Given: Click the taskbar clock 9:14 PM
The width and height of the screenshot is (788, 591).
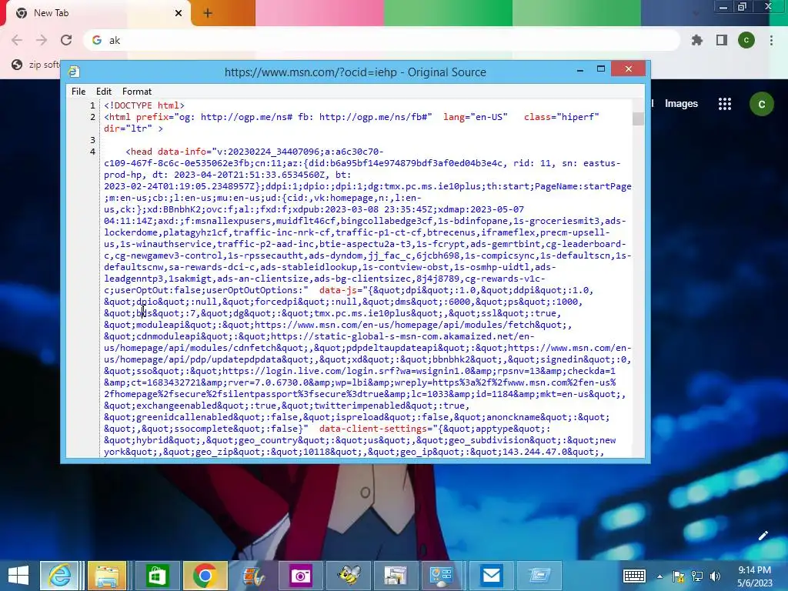Looking at the screenshot, I should click(x=754, y=570).
